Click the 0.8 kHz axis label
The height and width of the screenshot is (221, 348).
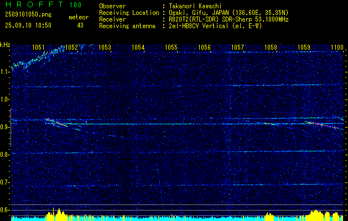[4, 155]
